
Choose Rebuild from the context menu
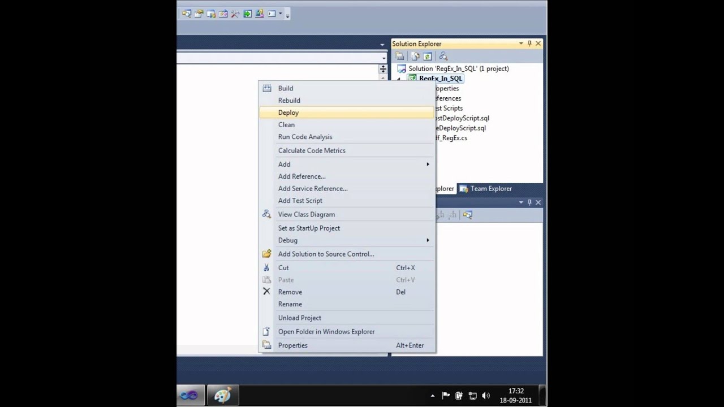[346, 101]
